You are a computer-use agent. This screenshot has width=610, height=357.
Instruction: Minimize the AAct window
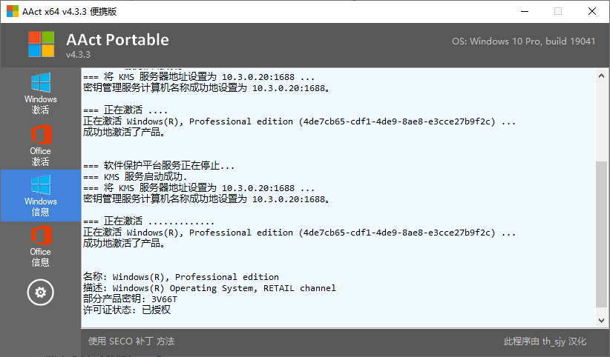coord(525,11)
